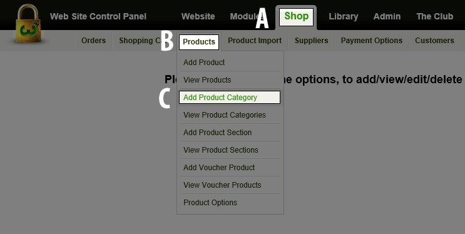
Task: Open the Admin tab
Action: (387, 16)
